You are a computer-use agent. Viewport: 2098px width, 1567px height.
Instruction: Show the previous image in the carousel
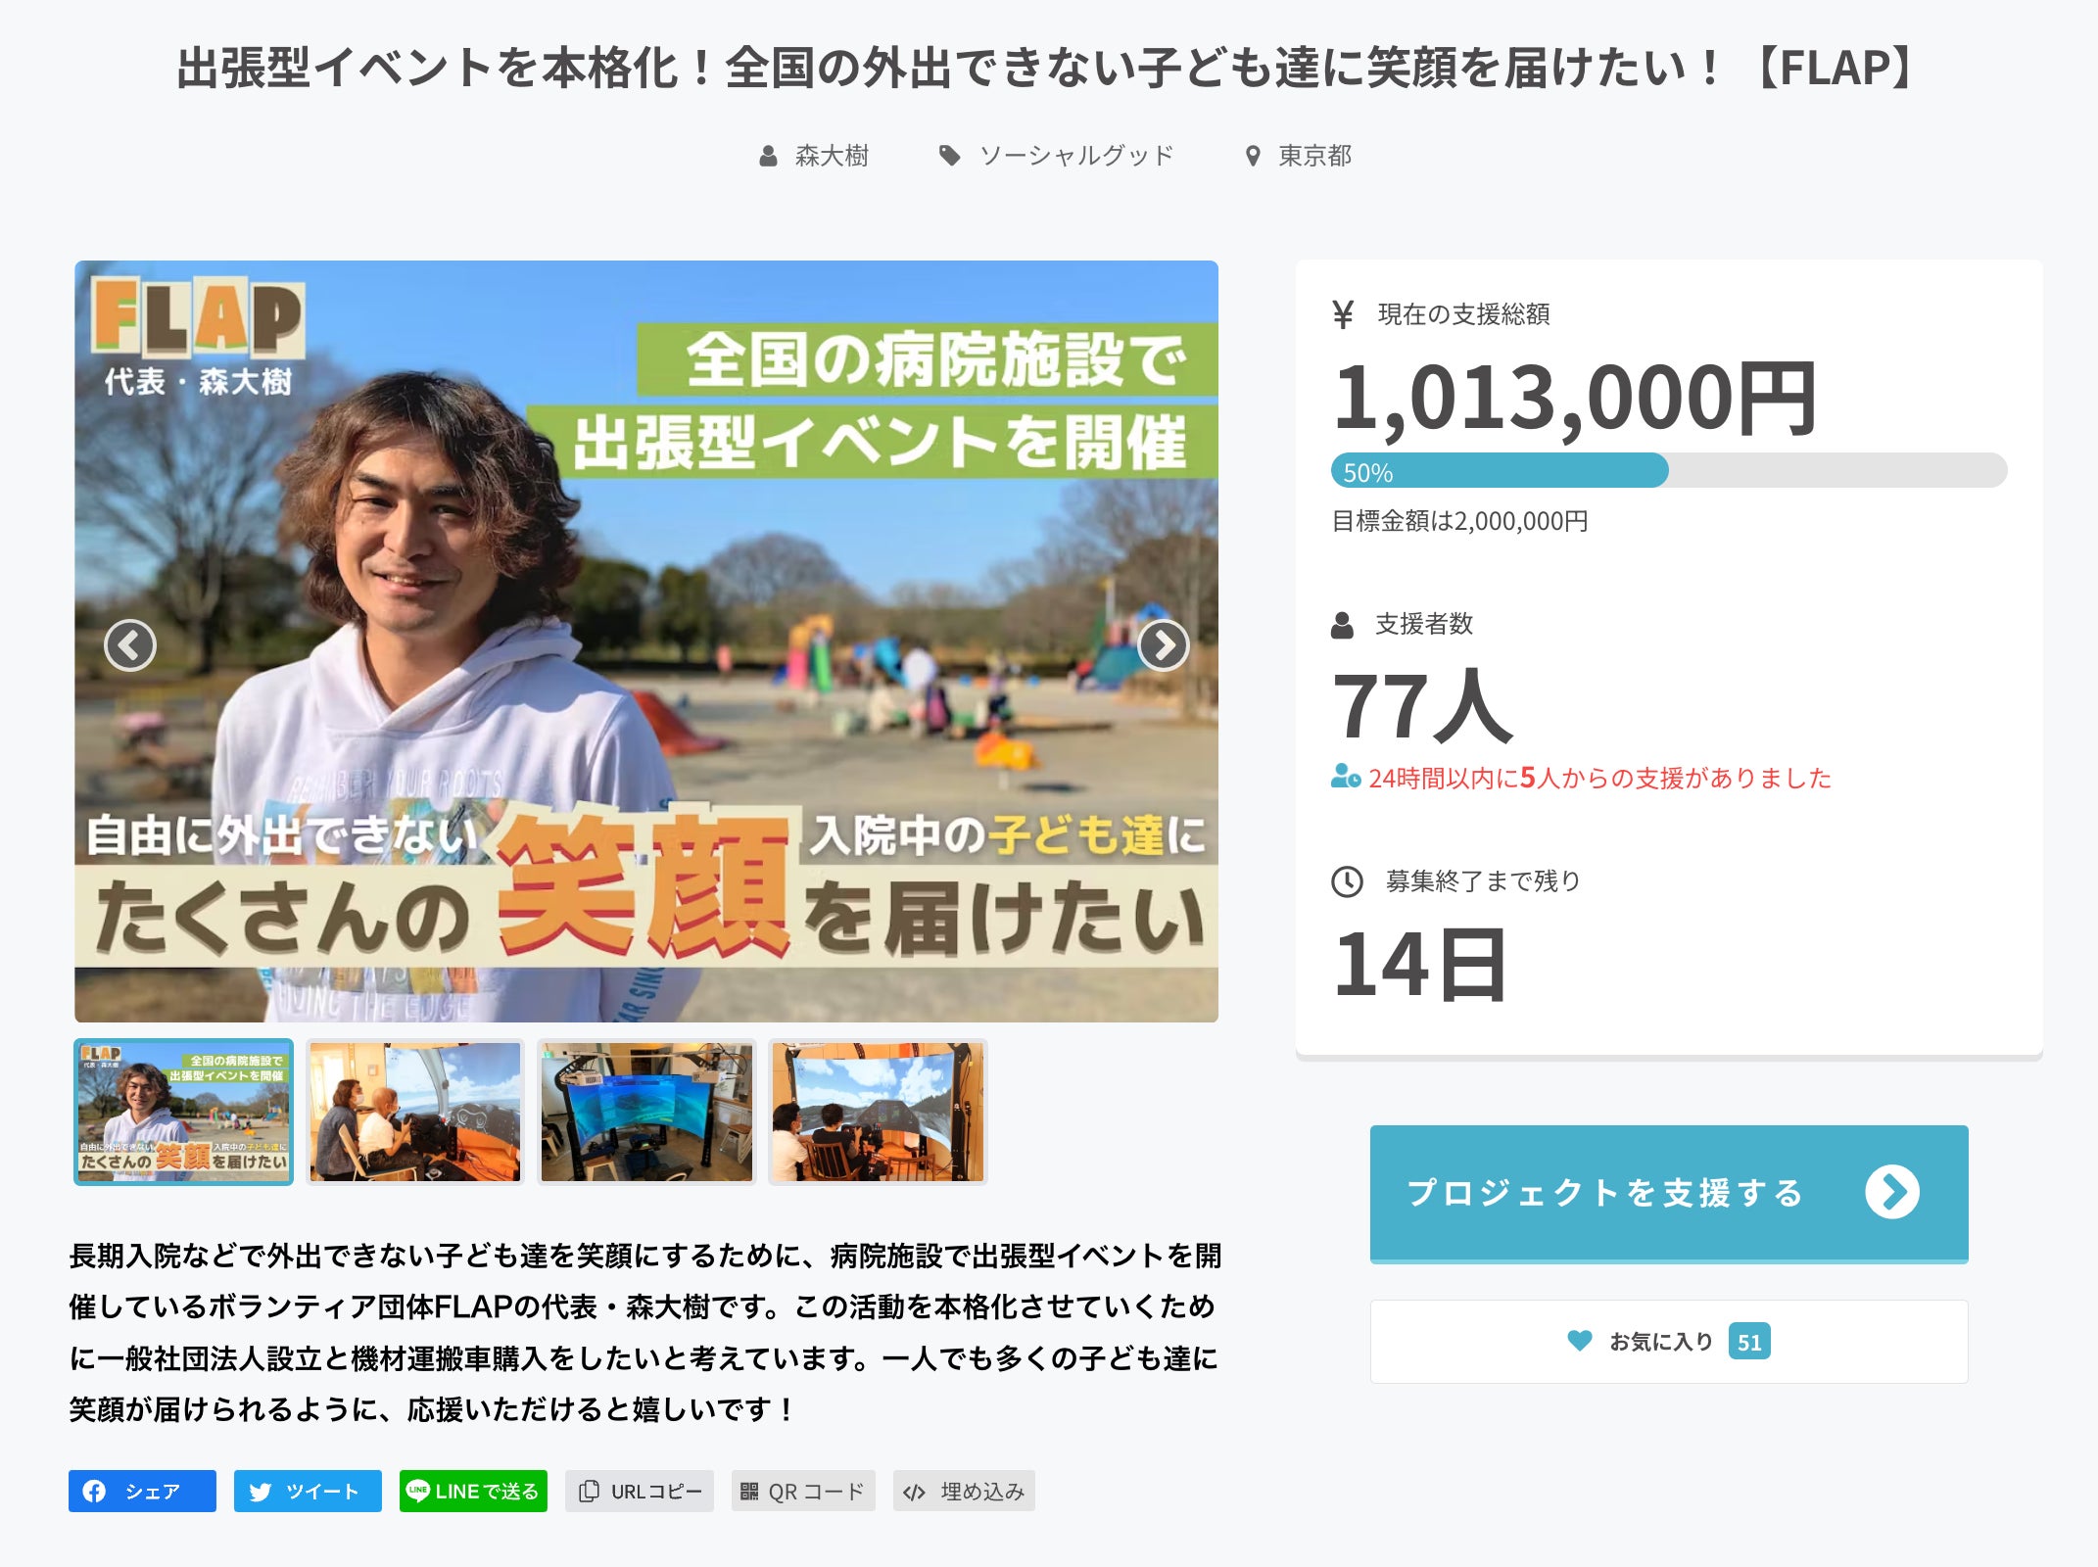(130, 645)
